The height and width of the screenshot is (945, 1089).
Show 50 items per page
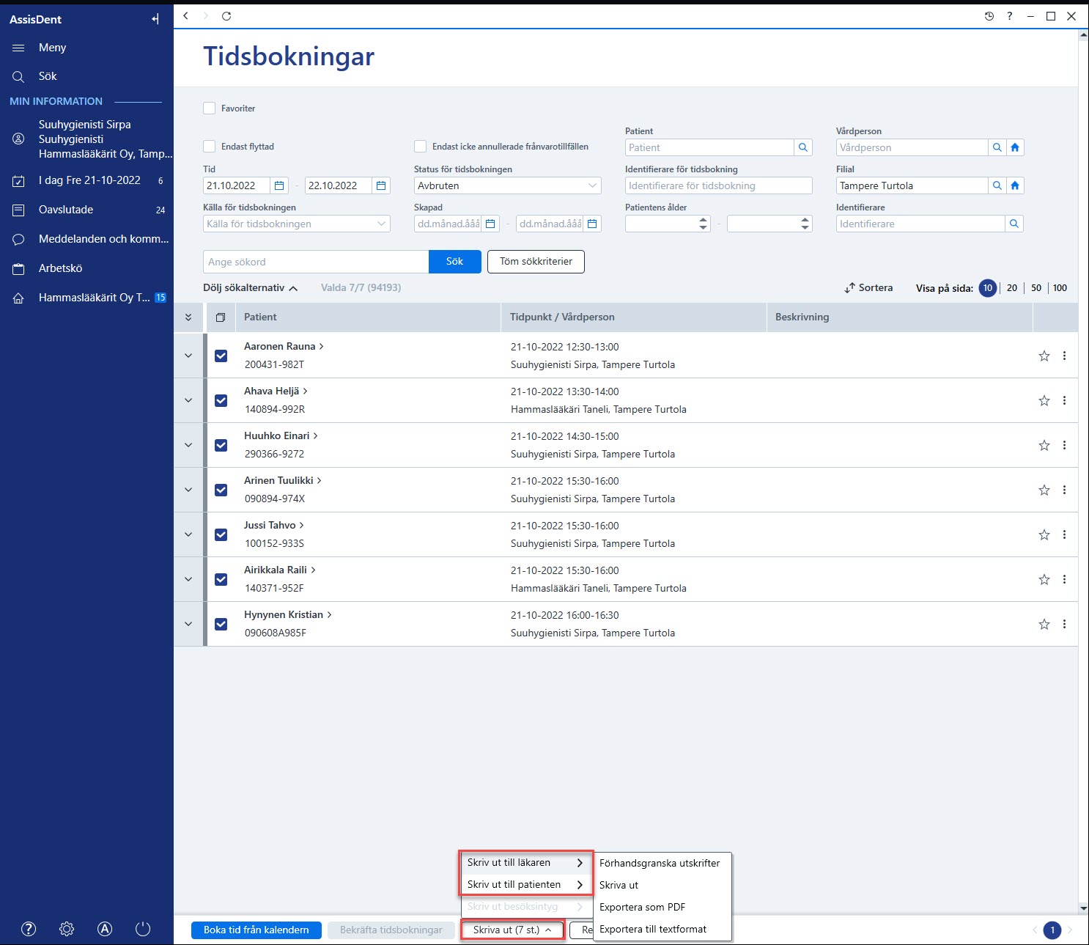tap(1036, 288)
